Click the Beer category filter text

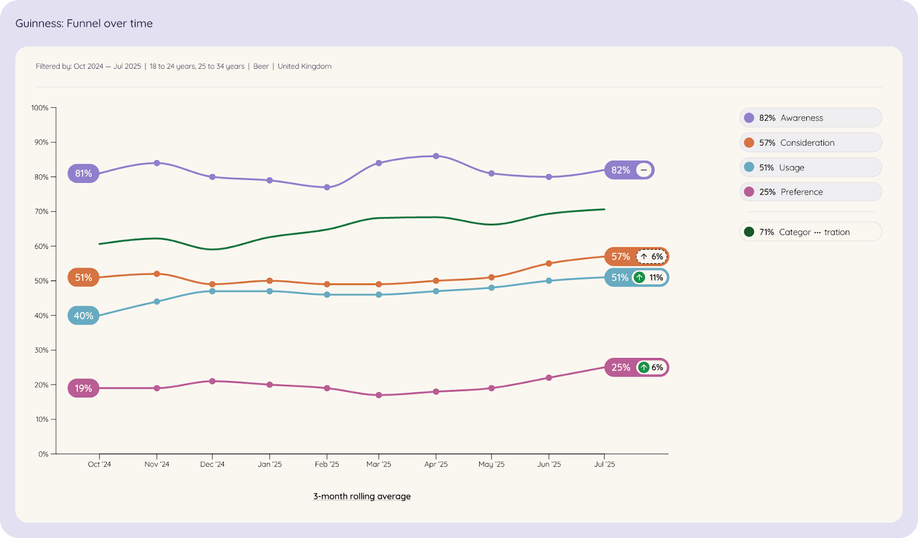[261, 67]
